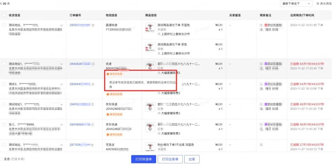Click edit icon before 大幅度辅导费2 in order 28415

coord(159,113)
